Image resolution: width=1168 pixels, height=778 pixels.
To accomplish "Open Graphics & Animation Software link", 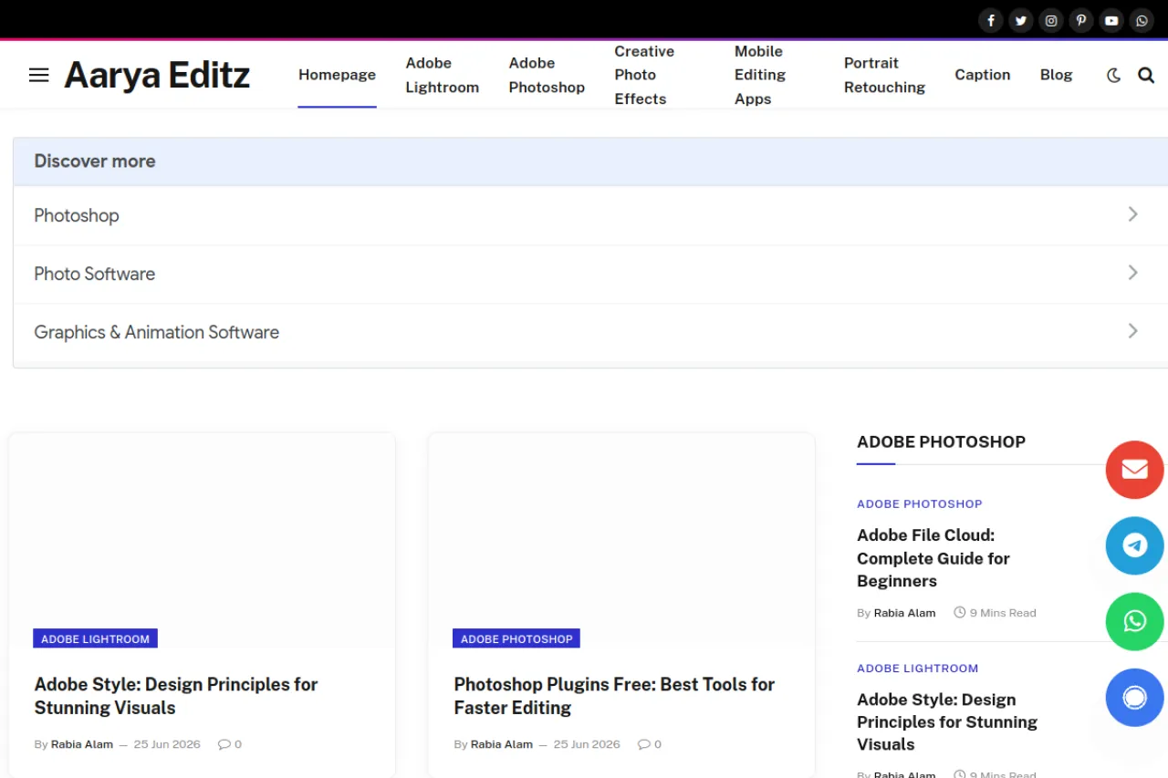I will (x=157, y=332).
